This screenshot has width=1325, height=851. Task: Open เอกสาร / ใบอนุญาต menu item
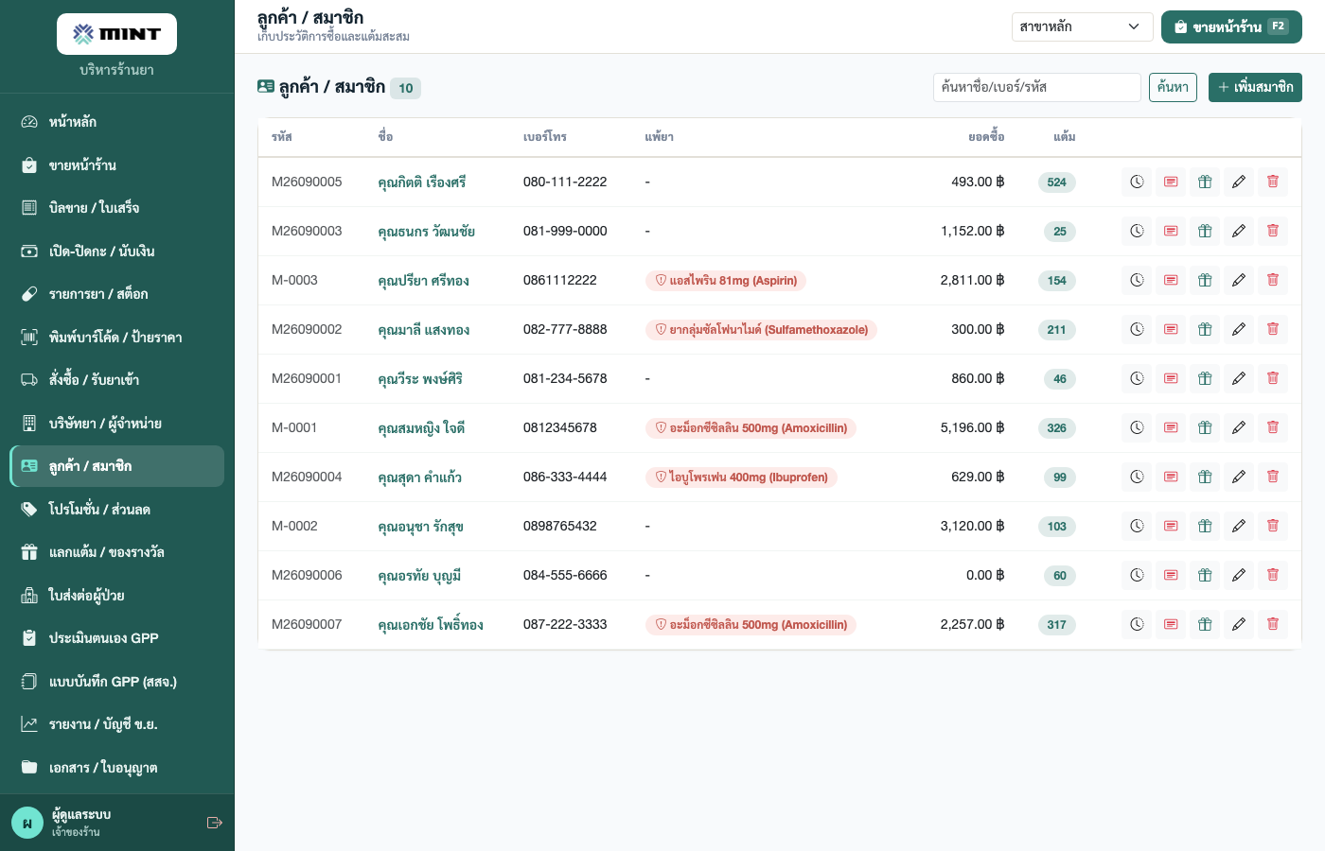point(117,768)
